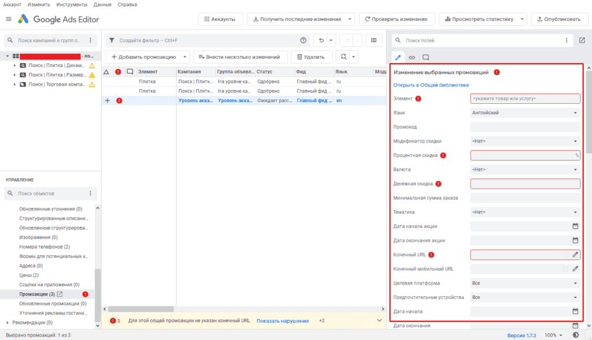Screen dimensions: 592x340
Task: Click Проверить изменения button
Action: click(396, 19)
